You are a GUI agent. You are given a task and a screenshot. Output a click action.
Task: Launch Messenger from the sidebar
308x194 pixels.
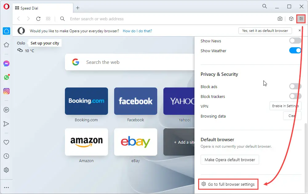(6, 64)
